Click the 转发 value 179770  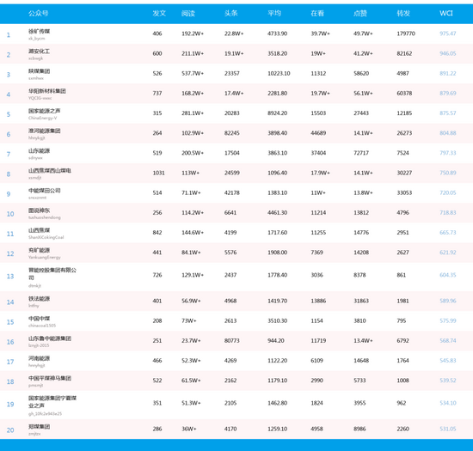[406, 34]
